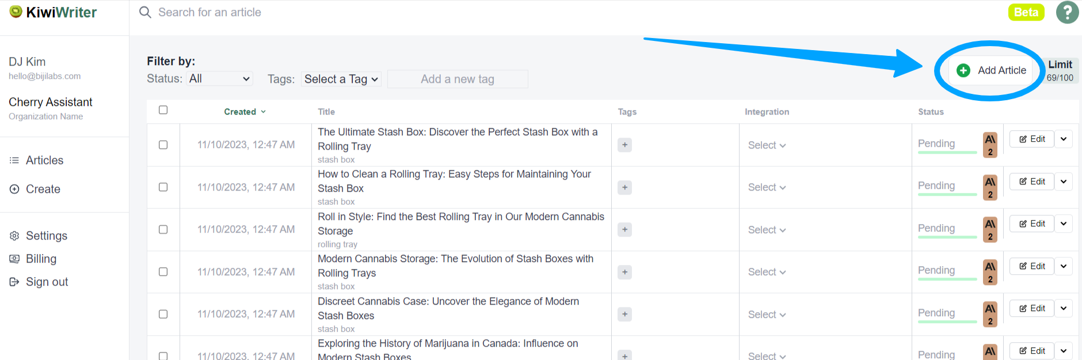Click the Billing icon in sidebar
The height and width of the screenshot is (360, 1082).
[x=14, y=259]
